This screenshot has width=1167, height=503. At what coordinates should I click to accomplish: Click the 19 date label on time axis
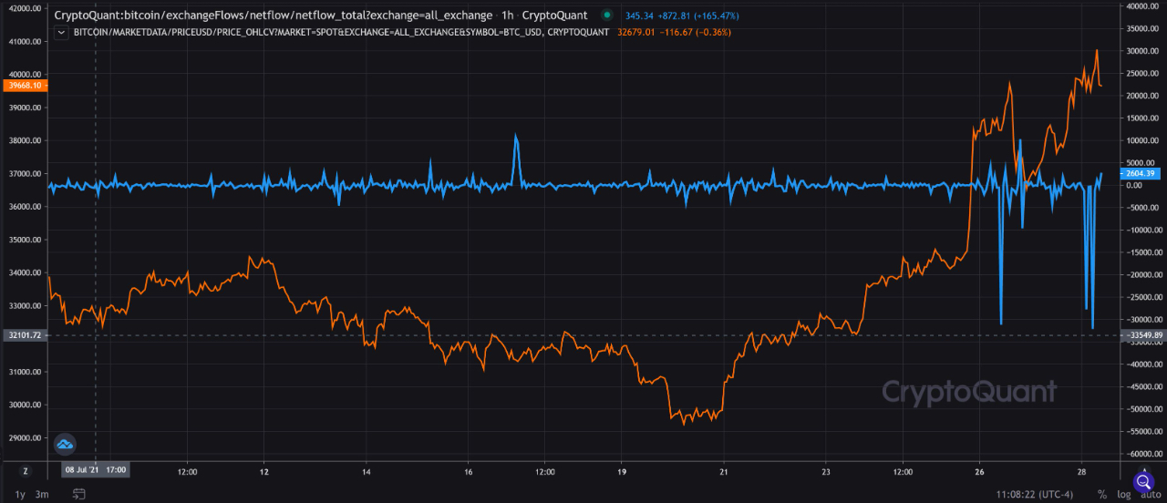coord(621,471)
